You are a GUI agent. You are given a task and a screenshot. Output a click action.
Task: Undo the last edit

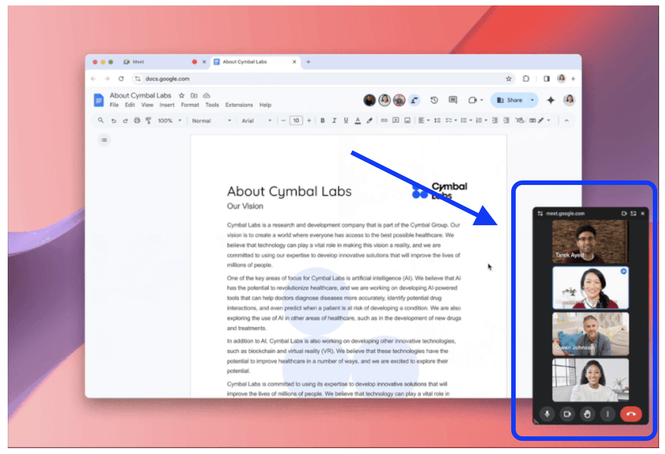pos(114,120)
